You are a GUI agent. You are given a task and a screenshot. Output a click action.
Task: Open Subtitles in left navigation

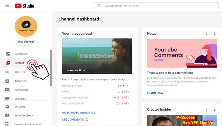[x=20, y=99]
